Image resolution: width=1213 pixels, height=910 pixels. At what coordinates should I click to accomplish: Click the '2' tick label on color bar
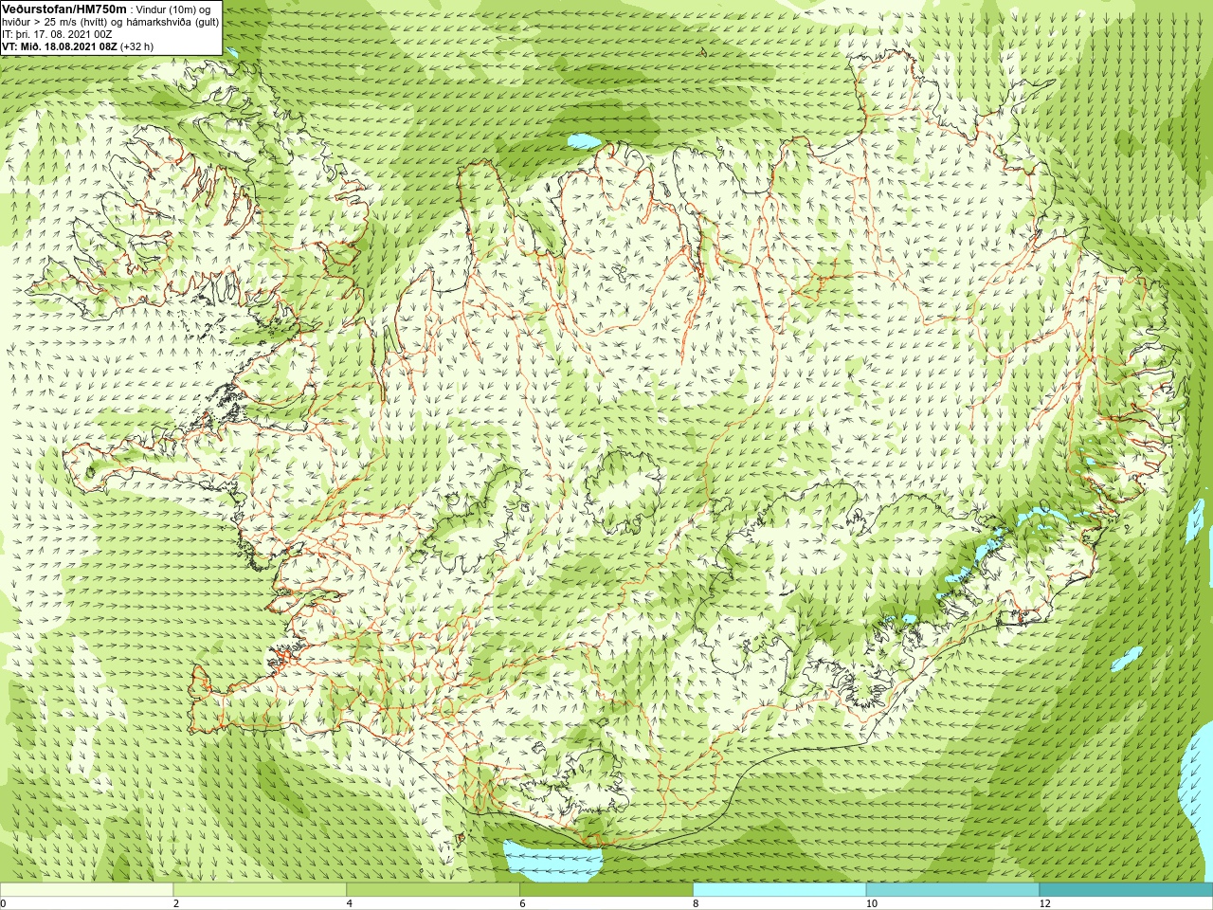pyautogui.click(x=176, y=904)
